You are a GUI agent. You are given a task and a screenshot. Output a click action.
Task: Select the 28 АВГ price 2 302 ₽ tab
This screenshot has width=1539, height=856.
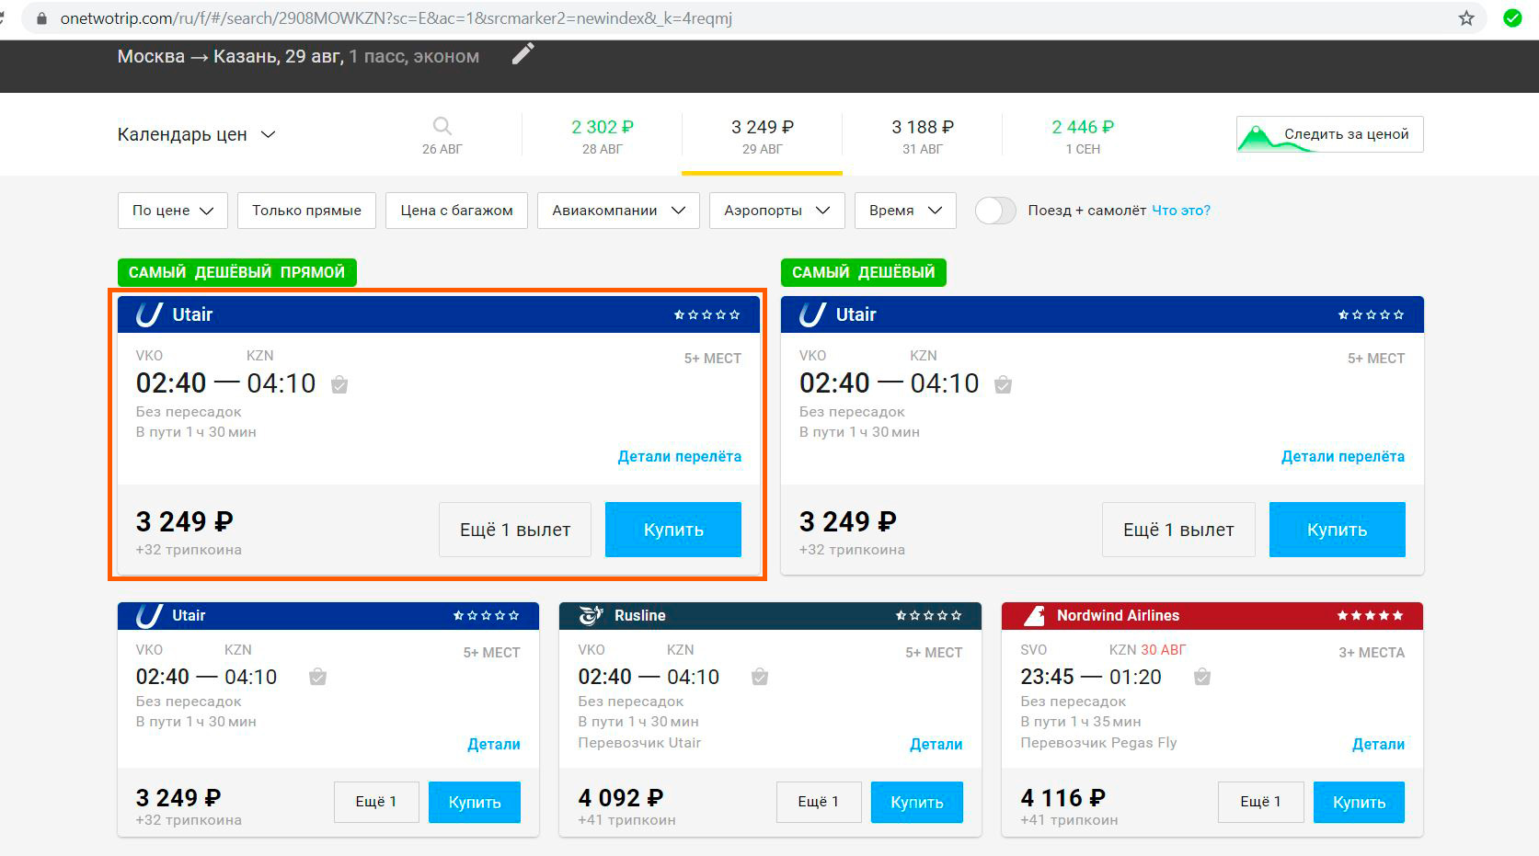coord(602,136)
